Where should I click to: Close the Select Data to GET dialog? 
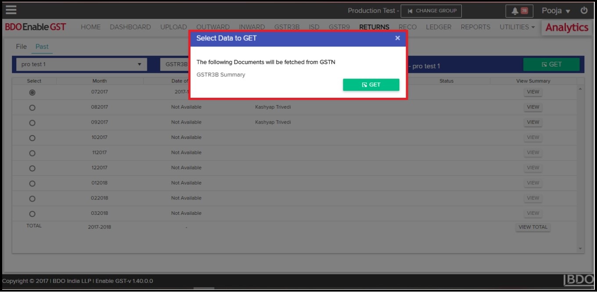397,38
